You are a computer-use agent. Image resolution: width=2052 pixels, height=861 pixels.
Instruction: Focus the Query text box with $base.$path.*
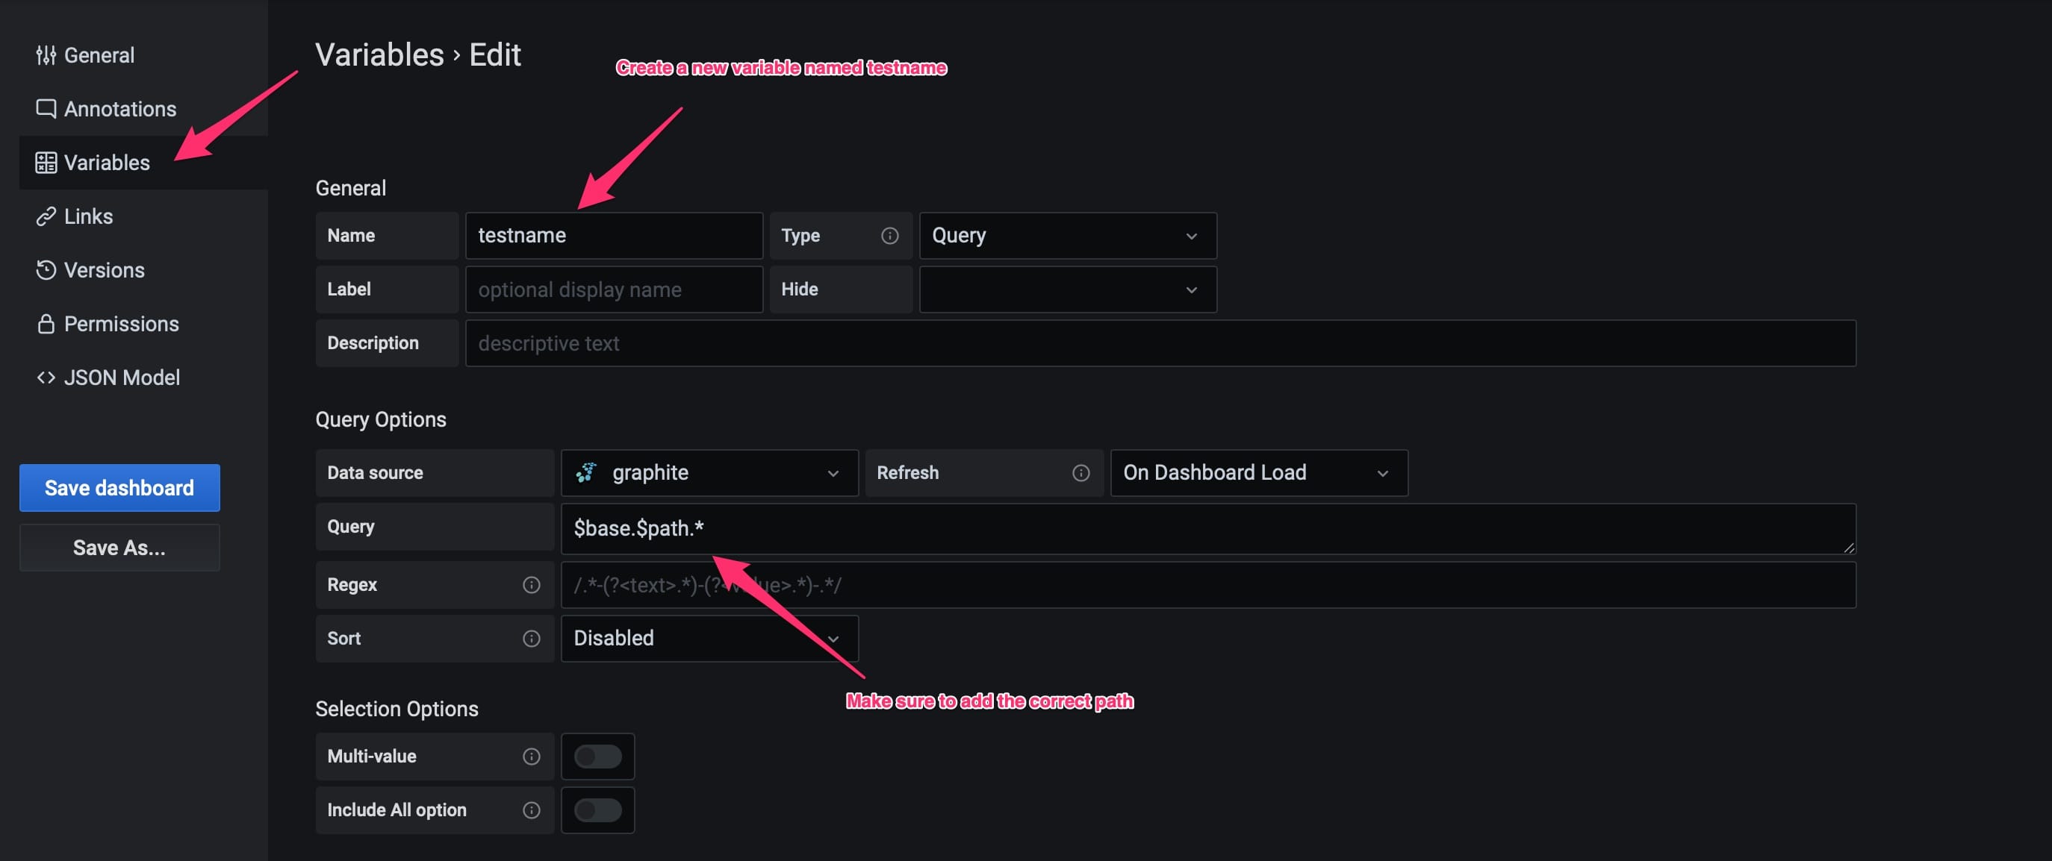[1207, 528]
